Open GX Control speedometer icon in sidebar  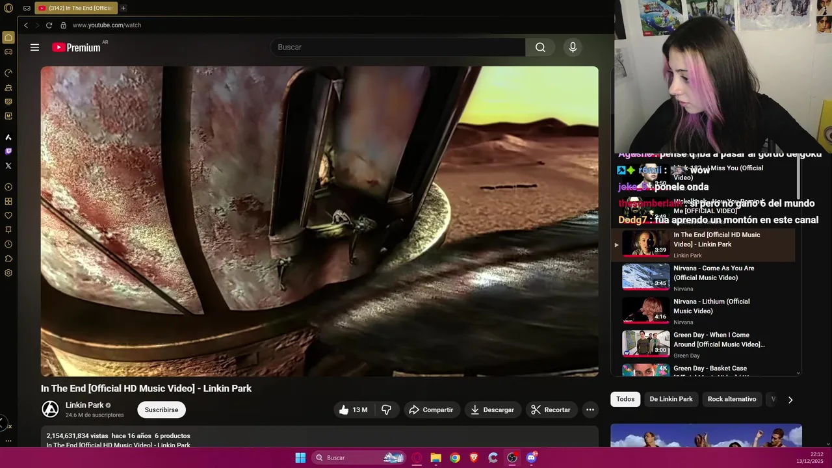(8, 73)
